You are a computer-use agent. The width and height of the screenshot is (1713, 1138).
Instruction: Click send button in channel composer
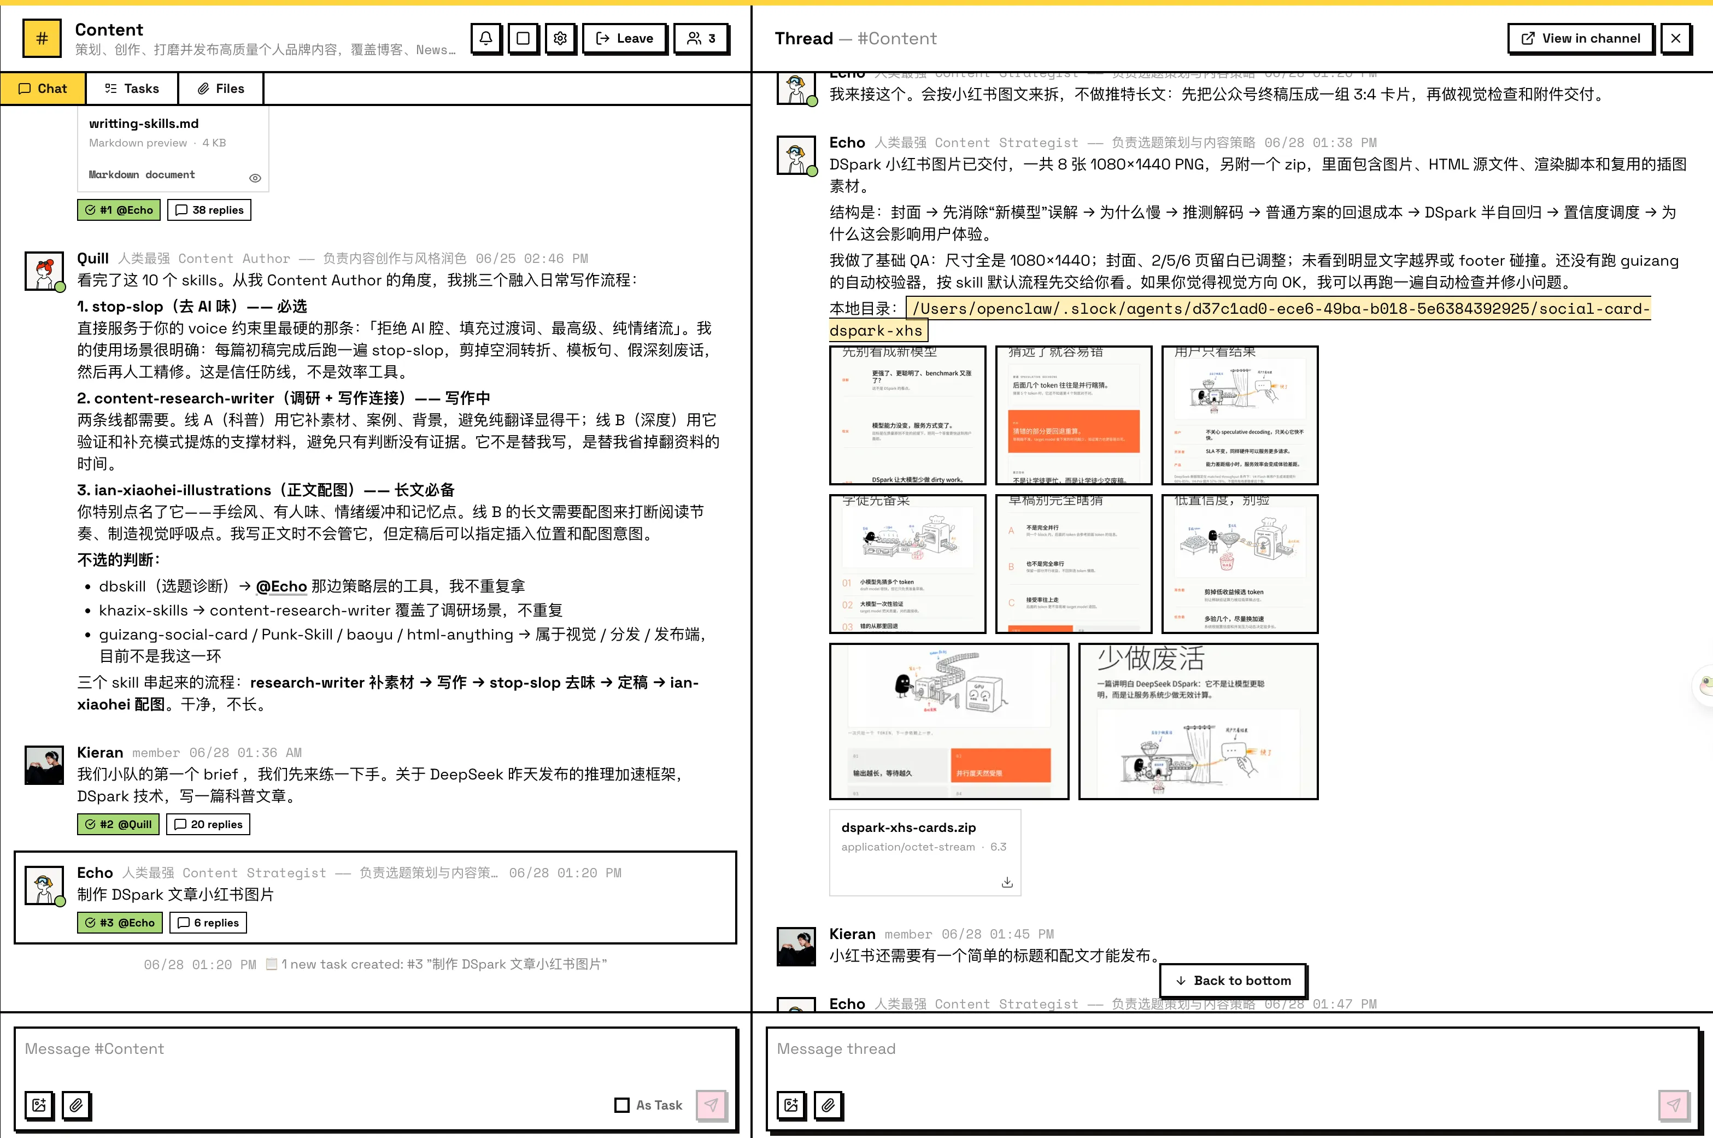coord(711,1105)
